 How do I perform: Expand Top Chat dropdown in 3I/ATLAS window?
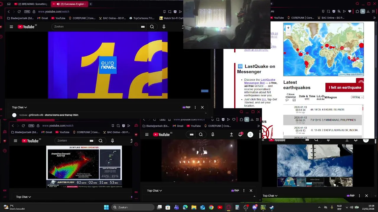pos(24,197)
